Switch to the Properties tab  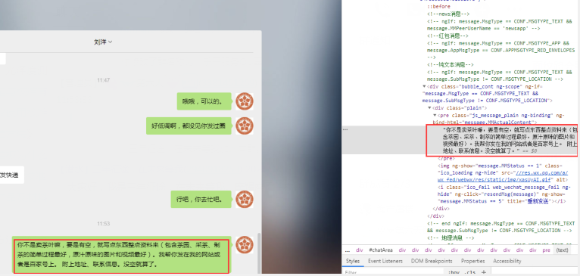tap(472, 261)
